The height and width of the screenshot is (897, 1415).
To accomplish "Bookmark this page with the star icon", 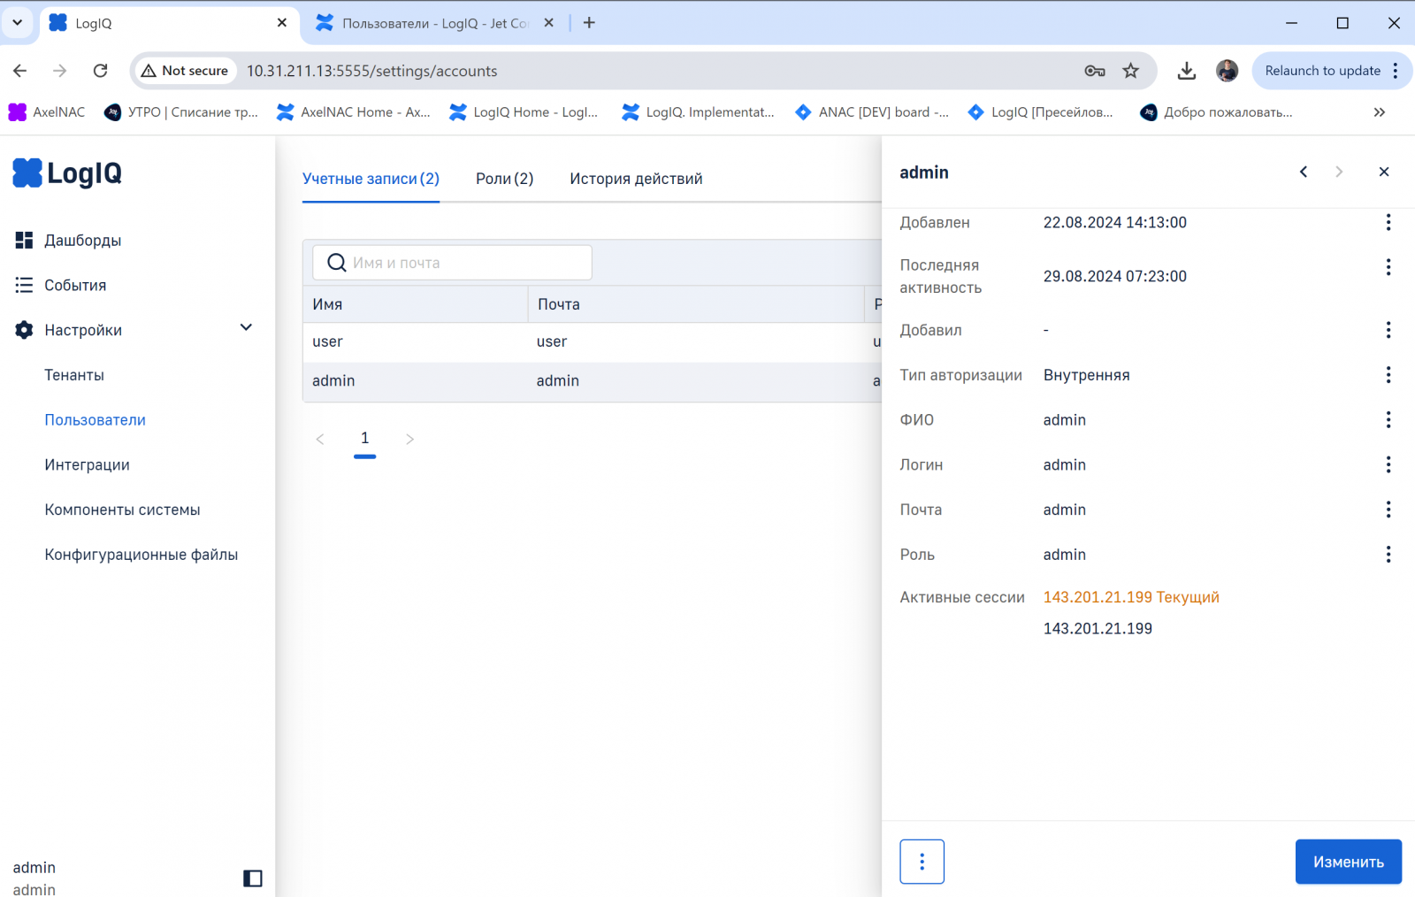I will [1130, 71].
